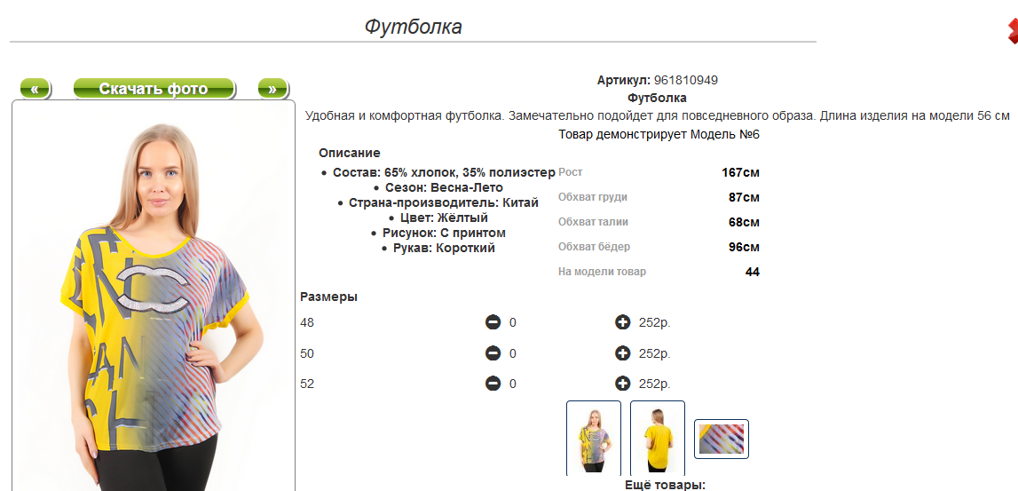Screen dimensions: 1018x491
Task: Go to previous photo with « button
Action: (x=36, y=89)
